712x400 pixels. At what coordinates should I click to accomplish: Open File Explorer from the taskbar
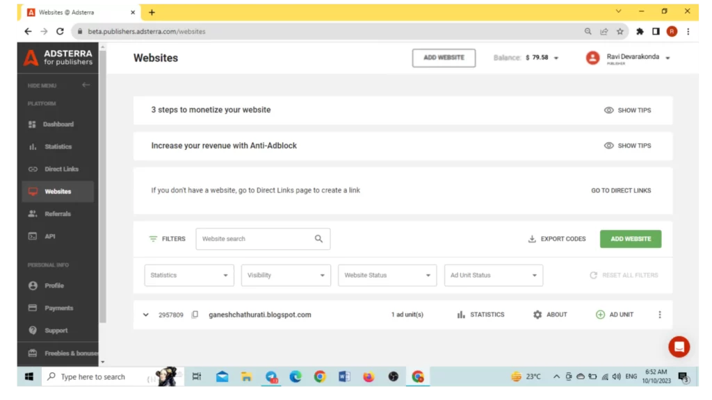pyautogui.click(x=247, y=377)
